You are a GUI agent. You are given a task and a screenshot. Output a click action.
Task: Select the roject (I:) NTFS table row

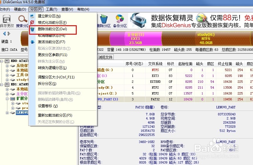pyautogui.click(x=175, y=93)
